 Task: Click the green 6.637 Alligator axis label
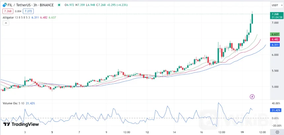tap(275, 34)
